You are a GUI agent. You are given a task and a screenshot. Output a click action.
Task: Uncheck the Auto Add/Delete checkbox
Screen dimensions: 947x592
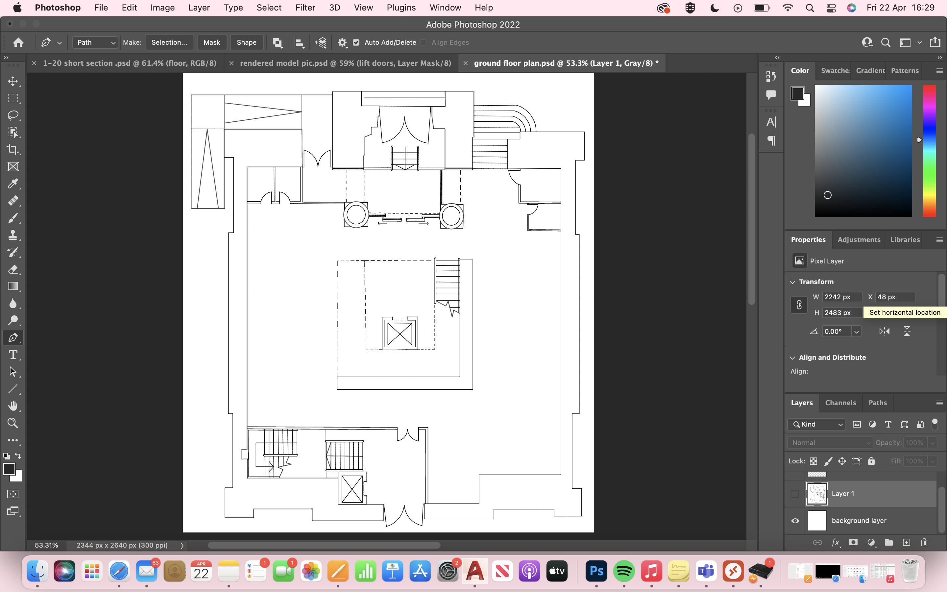click(x=356, y=42)
